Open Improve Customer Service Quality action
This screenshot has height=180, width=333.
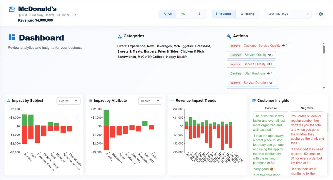click(258, 46)
